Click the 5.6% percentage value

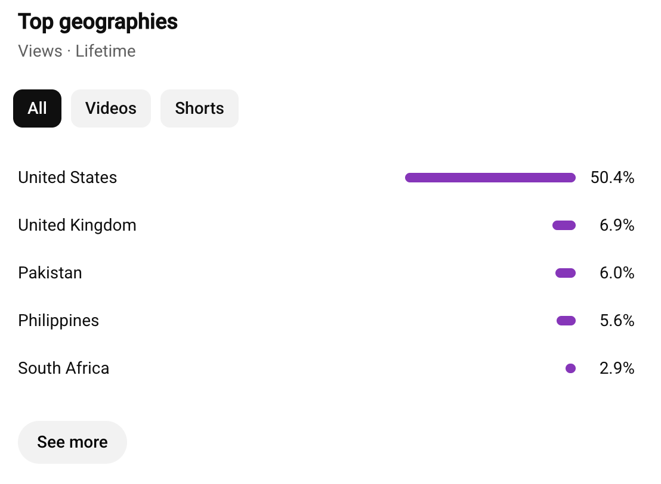point(617,320)
